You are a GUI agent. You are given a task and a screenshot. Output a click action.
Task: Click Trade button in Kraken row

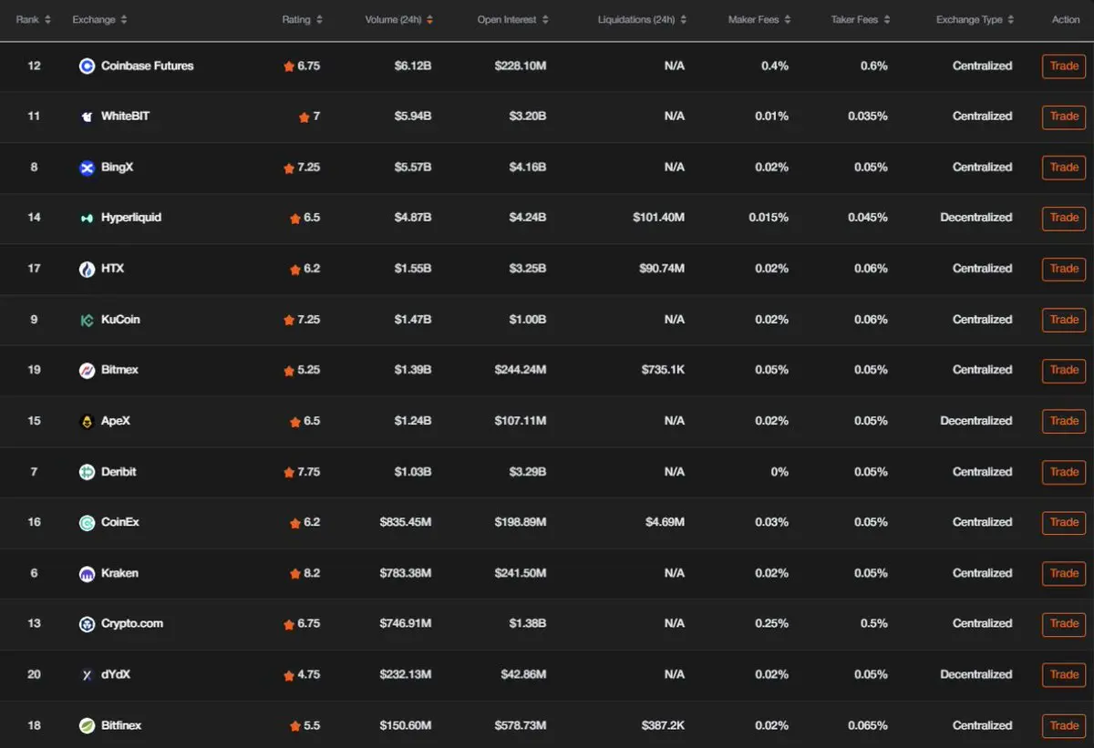pos(1064,573)
